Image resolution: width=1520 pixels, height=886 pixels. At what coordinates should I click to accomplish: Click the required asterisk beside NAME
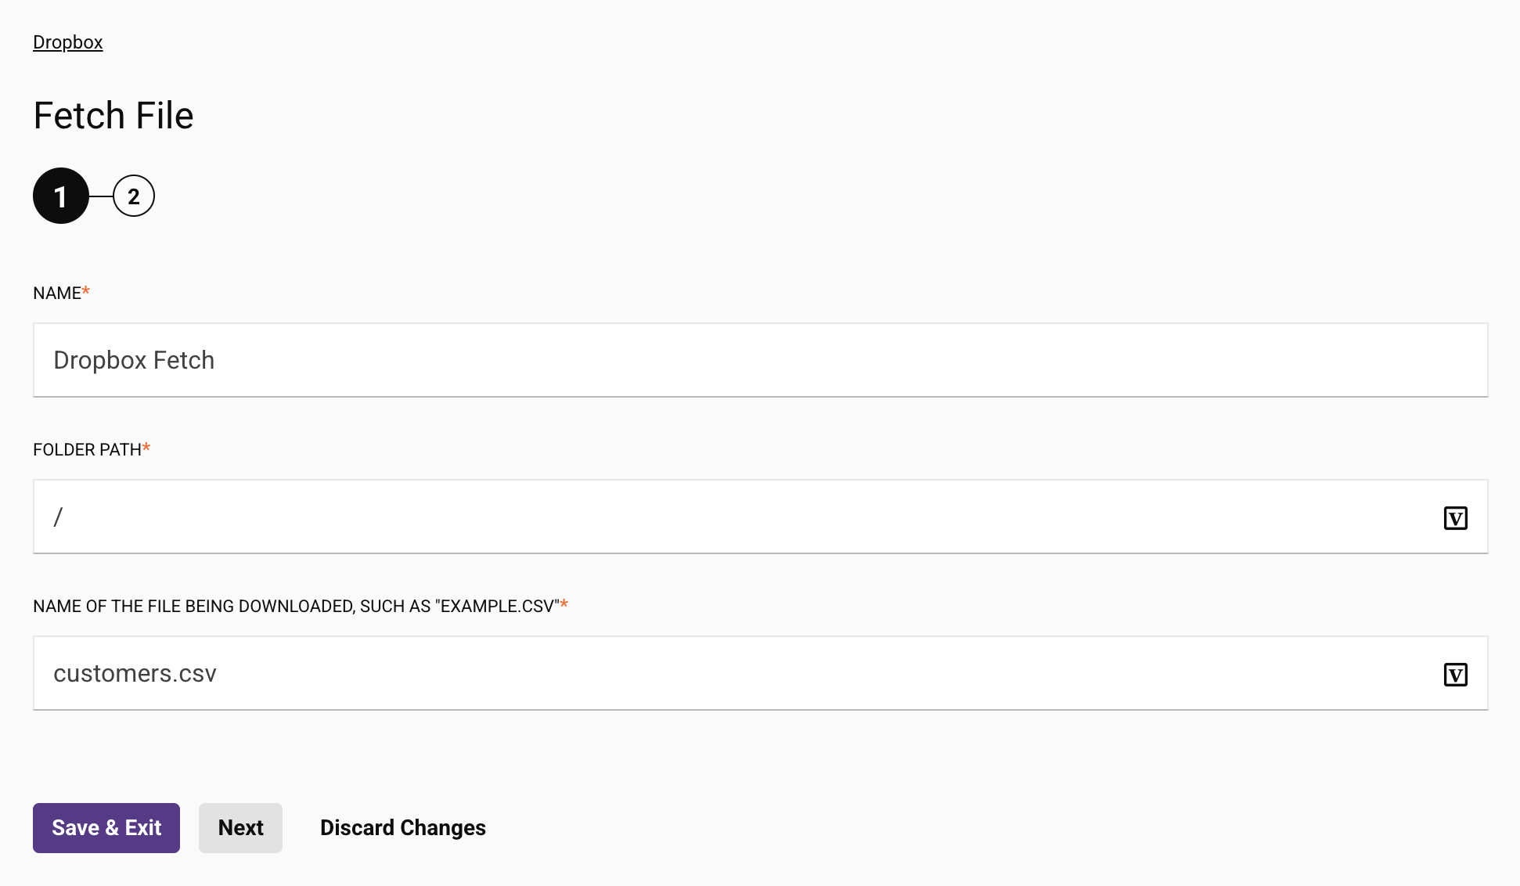[x=86, y=292]
